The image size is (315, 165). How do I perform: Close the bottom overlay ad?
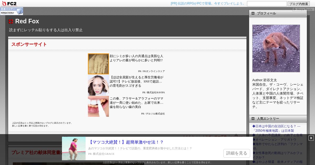click(x=311, y=138)
